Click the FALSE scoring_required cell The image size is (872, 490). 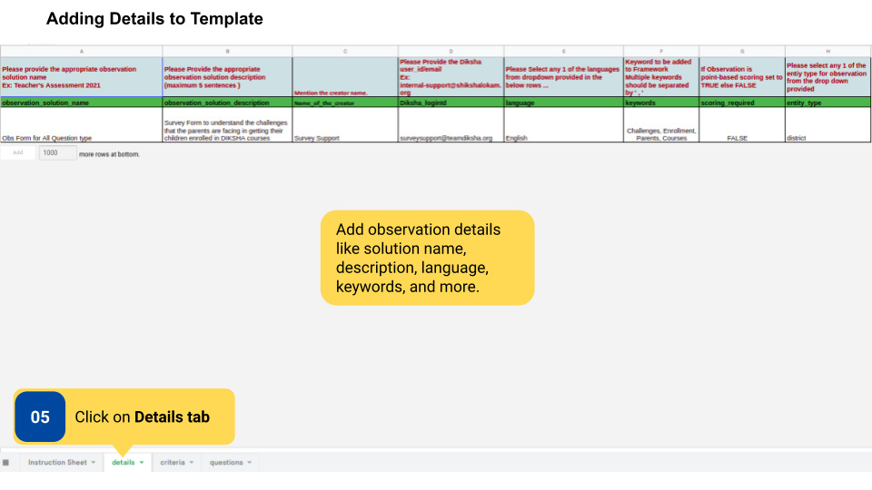[741, 138]
